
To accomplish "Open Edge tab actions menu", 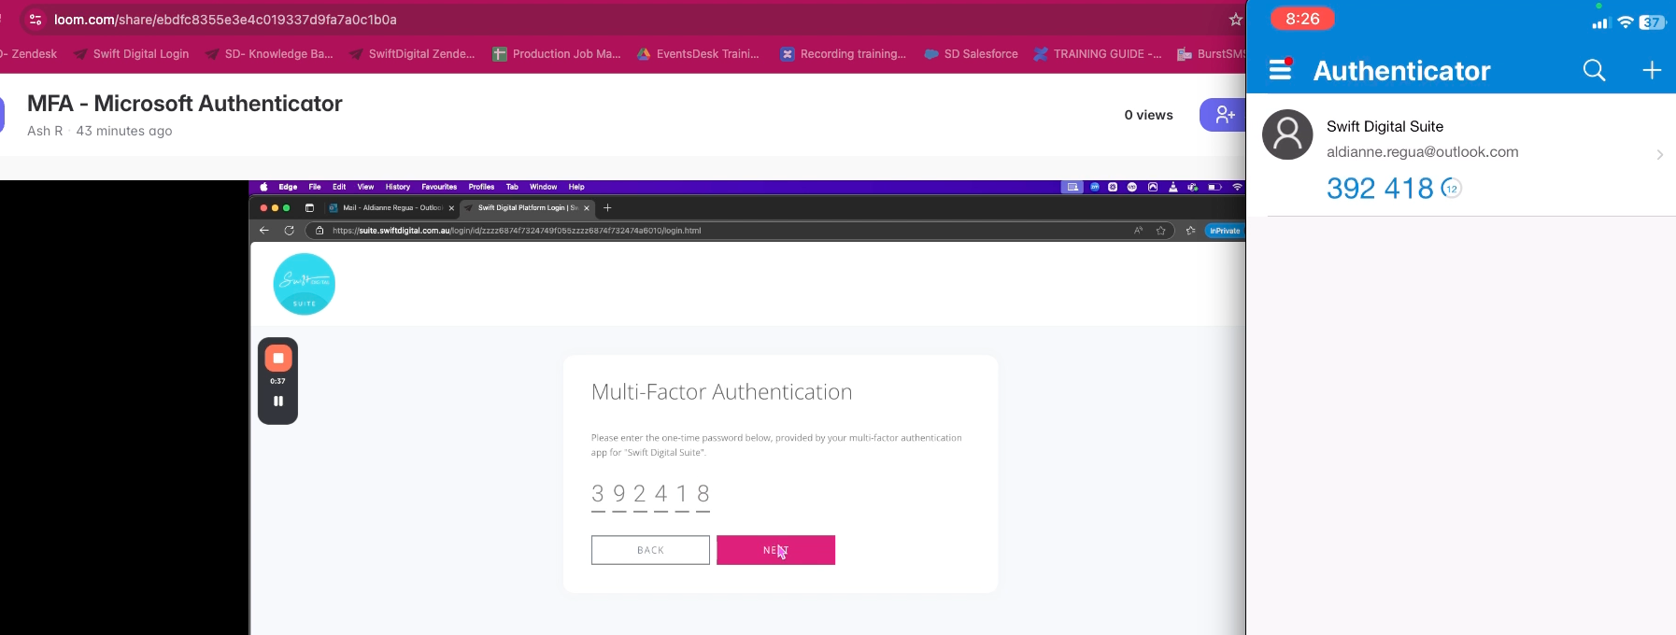I will pyautogui.click(x=309, y=208).
